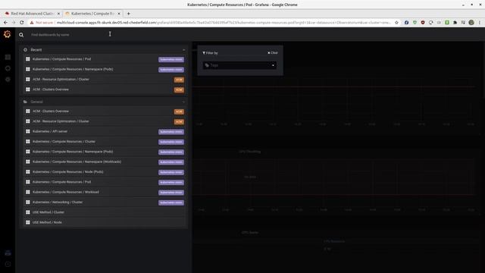Click the Not secure warning icon

point(32,23)
